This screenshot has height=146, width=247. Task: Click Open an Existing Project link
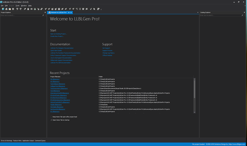(x=58, y=34)
